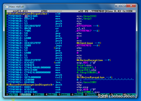141x101 pixels.
Task: Click the operand esp,0EC
Action: (x=82, y=63)
